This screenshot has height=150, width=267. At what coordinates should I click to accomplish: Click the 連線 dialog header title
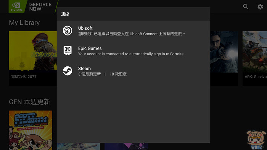65,14
